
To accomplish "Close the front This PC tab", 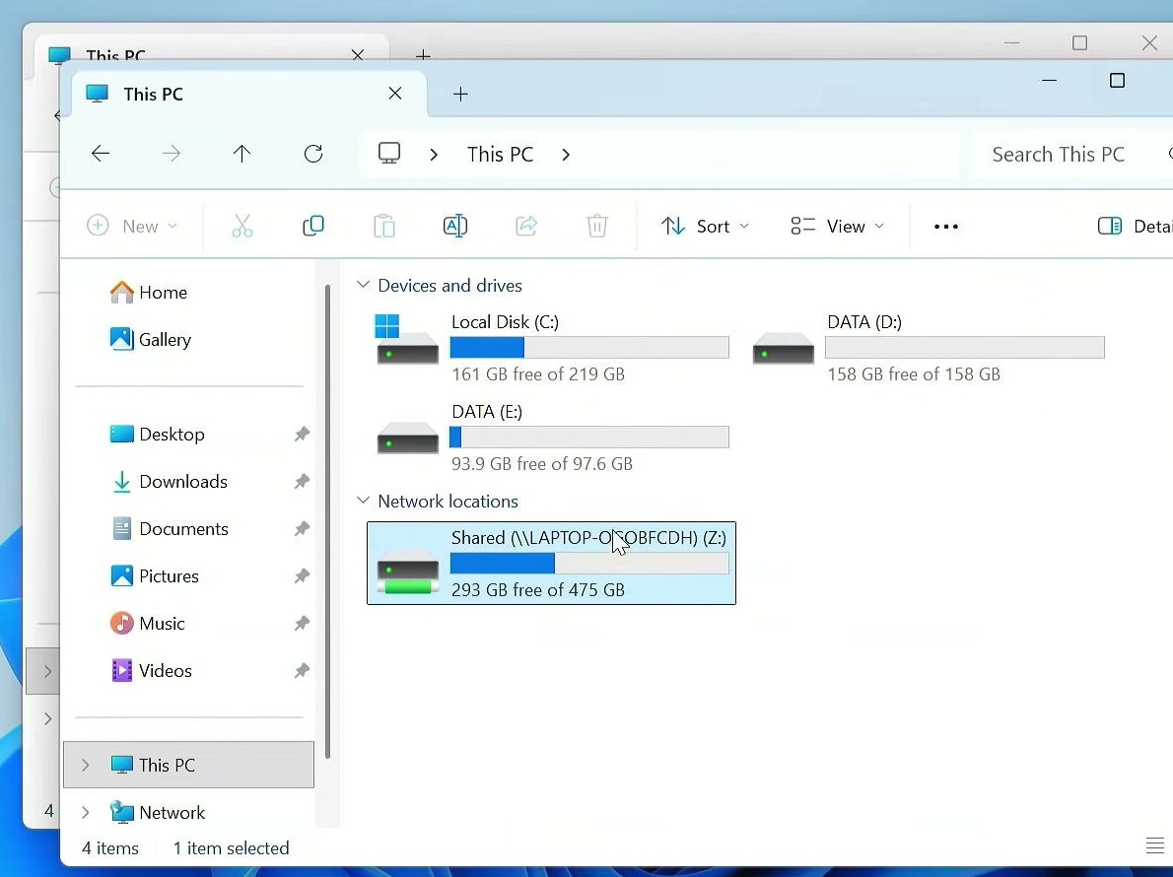I will [x=395, y=94].
